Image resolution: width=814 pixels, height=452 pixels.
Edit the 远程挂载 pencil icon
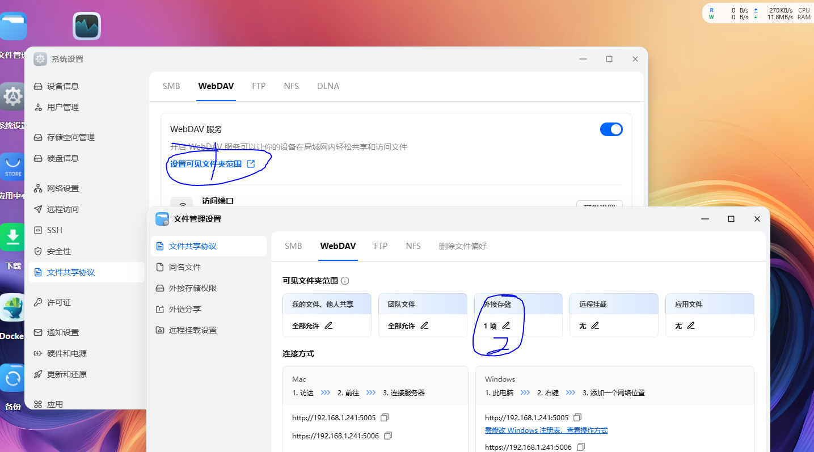pyautogui.click(x=594, y=326)
